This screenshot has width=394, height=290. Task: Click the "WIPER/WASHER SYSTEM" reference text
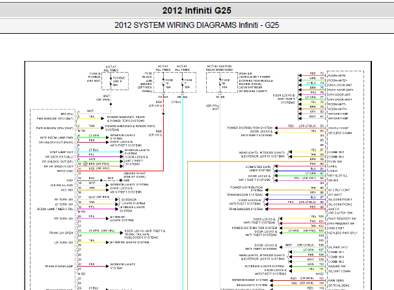pos(250,280)
